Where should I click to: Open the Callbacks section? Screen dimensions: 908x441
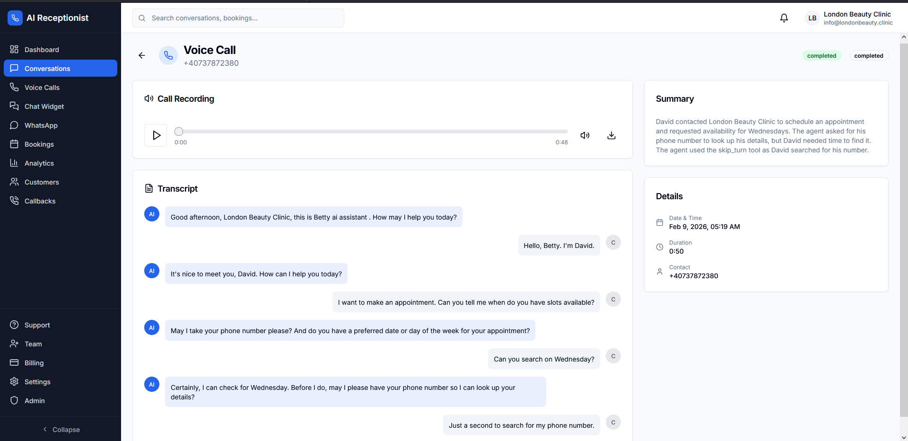click(x=40, y=201)
